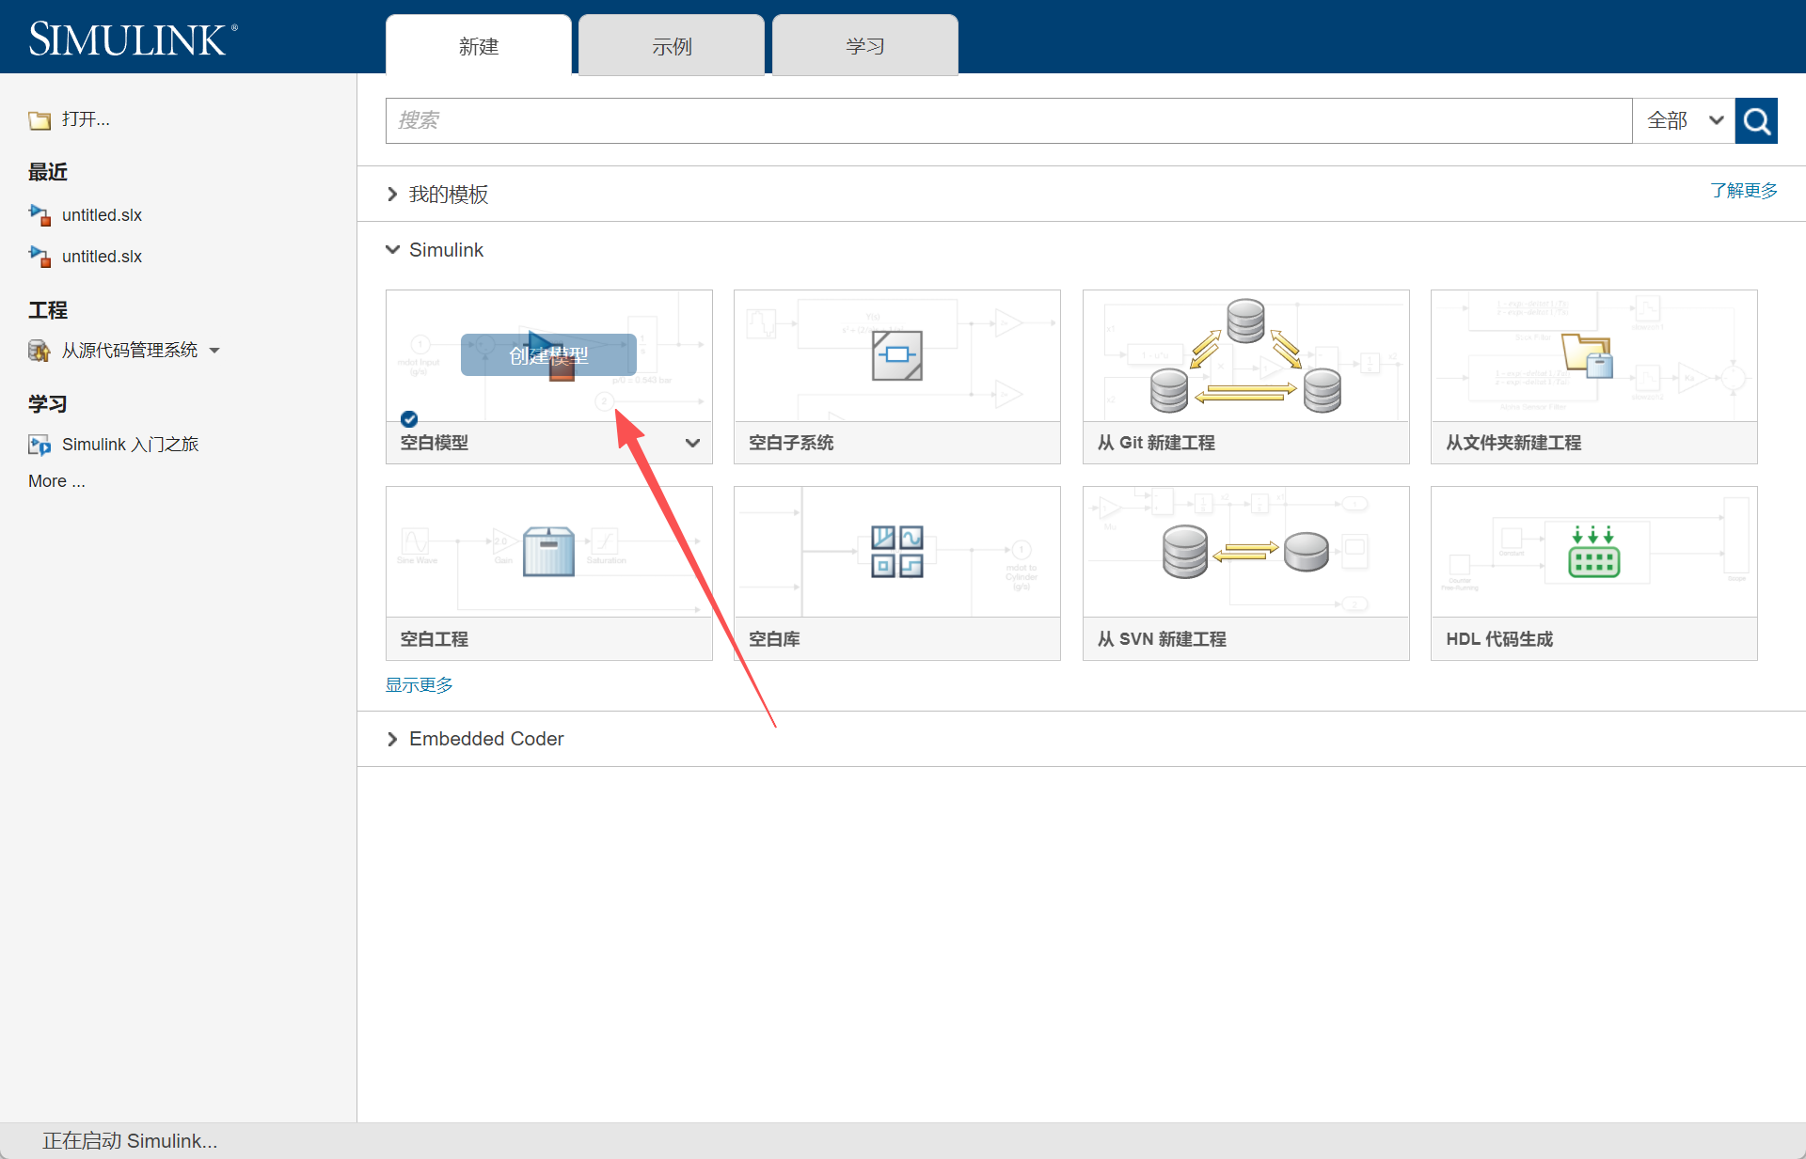Select the 空白子系统 template icon
The width and height of the screenshot is (1806, 1159).
896,355
